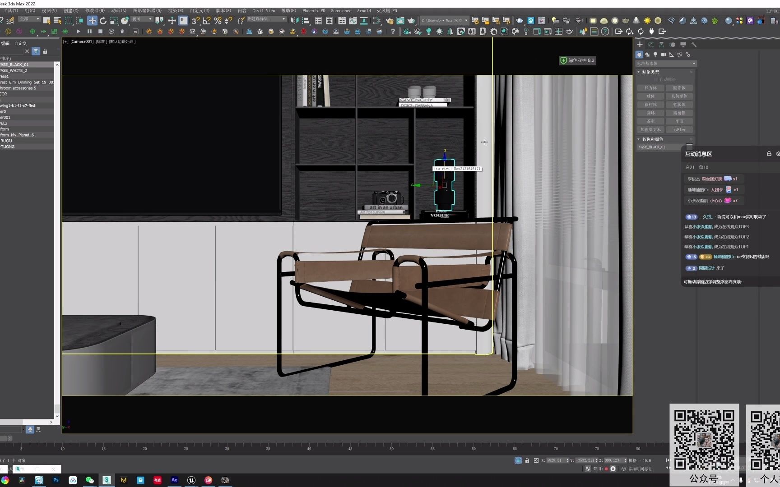Screen dimensions: 780x487
Task: Toggle the 3D Snaps button
Action: coord(195,21)
